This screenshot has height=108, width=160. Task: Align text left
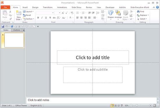tap(78, 18)
